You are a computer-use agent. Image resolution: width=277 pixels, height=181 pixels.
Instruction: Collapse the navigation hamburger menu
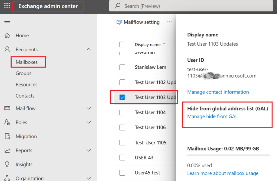pyautogui.click(x=7, y=22)
